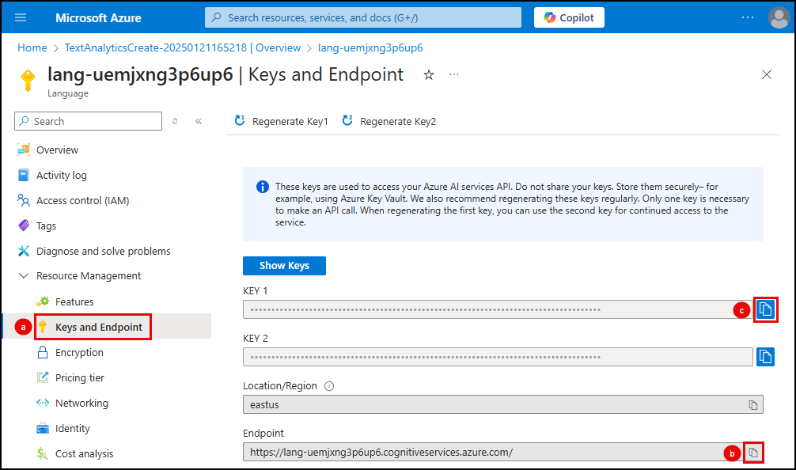Copy KEY 1 to clipboard
The width and height of the screenshot is (796, 470).
(765, 309)
